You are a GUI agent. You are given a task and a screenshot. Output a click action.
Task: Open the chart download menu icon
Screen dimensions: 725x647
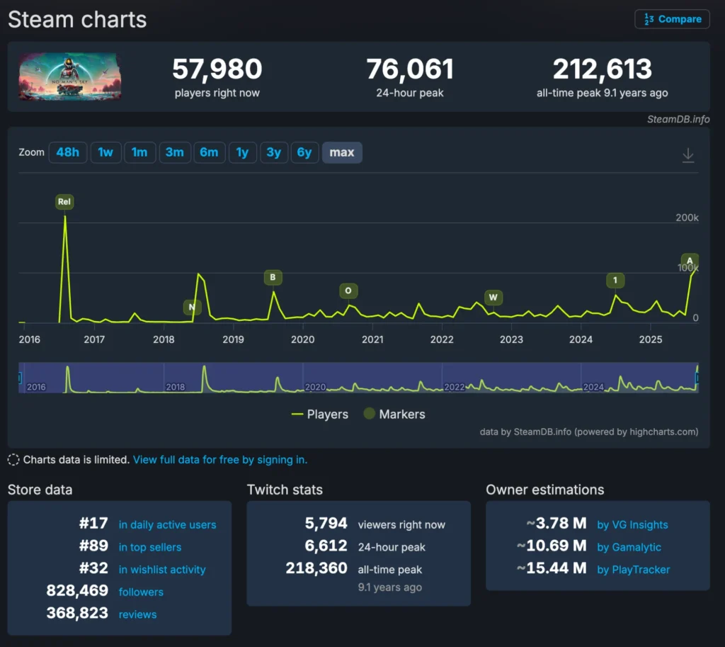687,155
